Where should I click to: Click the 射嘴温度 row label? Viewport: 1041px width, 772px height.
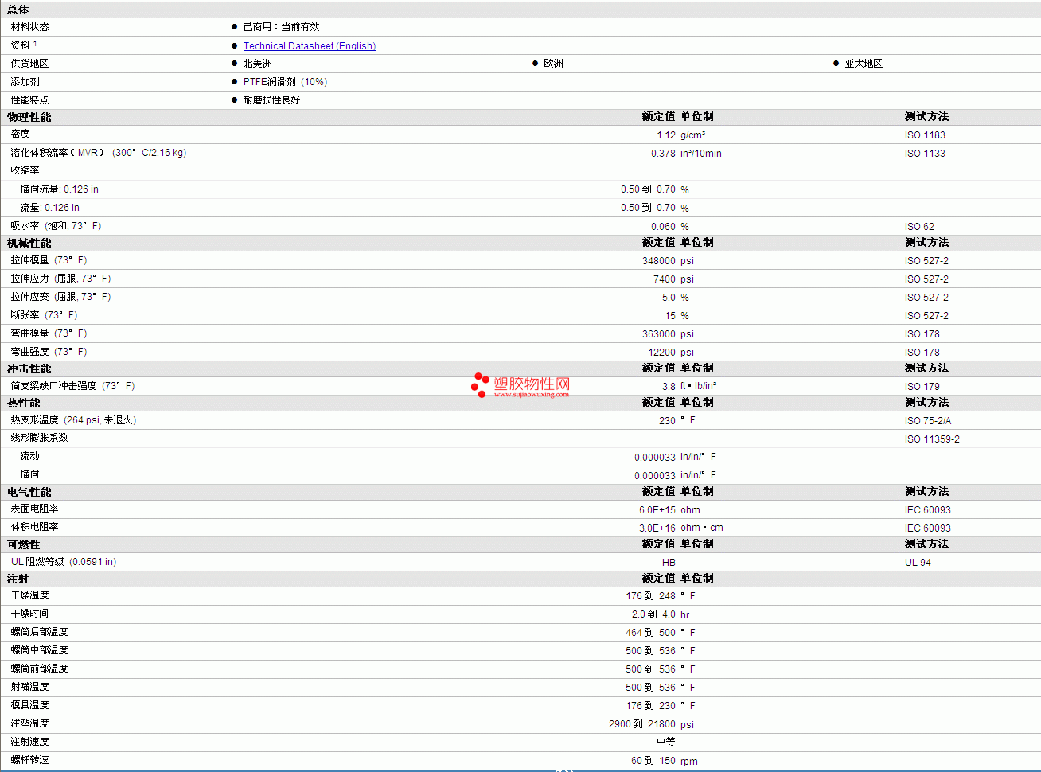click(29, 687)
